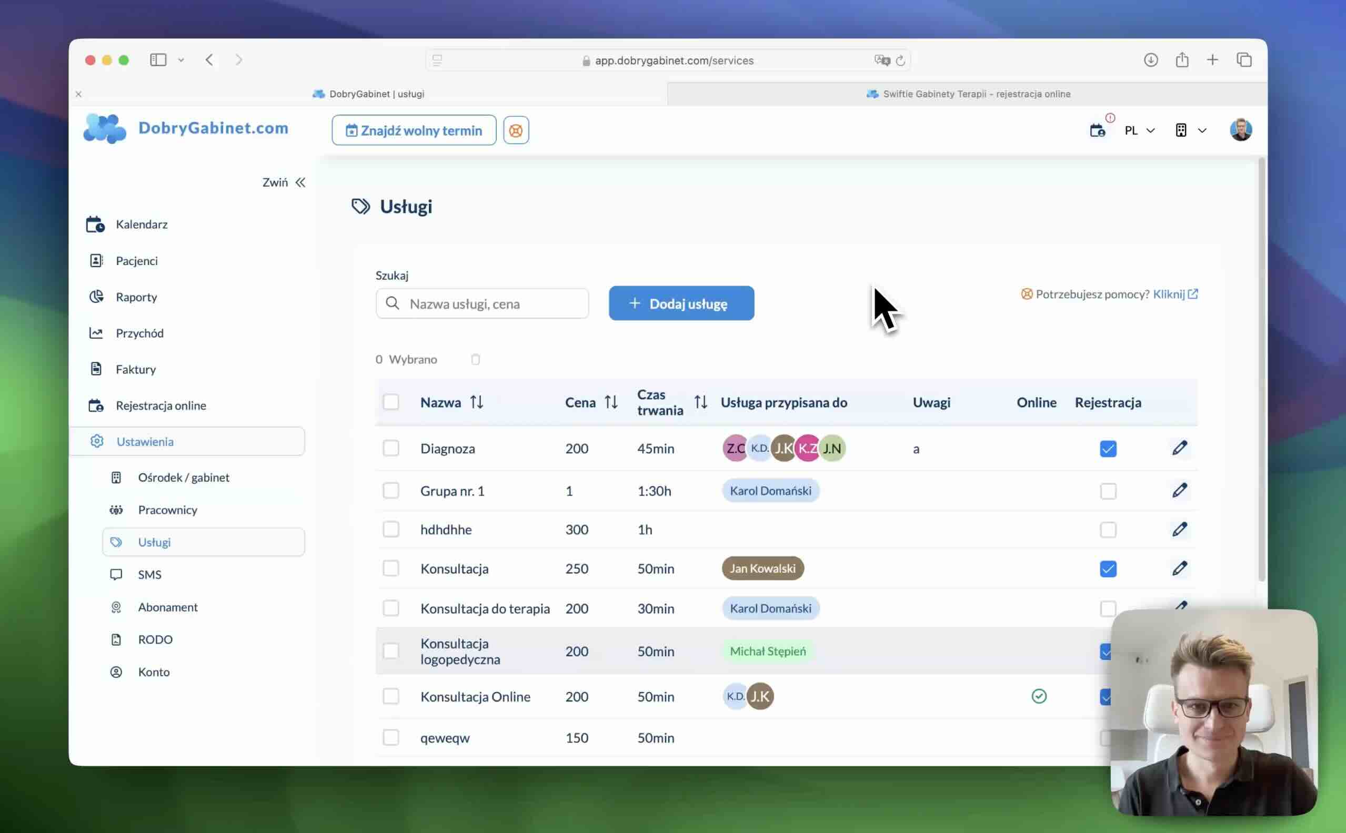Image resolution: width=1346 pixels, height=833 pixels.
Task: Click the page vertical scrollbar
Action: 1261,369
